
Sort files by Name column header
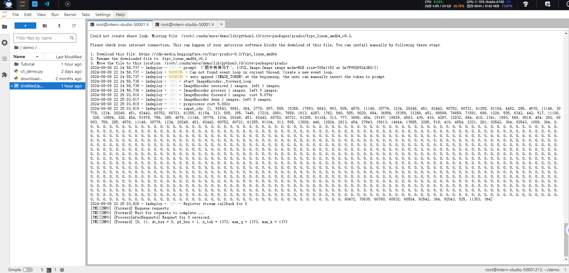point(27,57)
